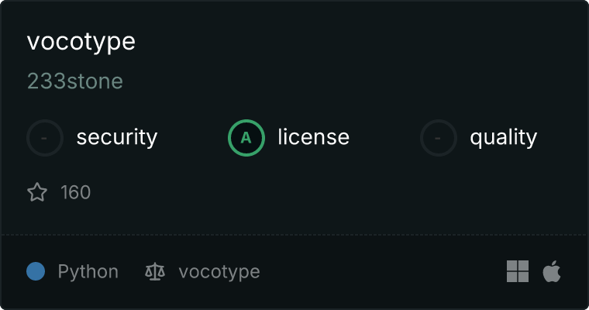Click the blue Python language dot
The width and height of the screenshot is (589, 310).
pos(36,271)
